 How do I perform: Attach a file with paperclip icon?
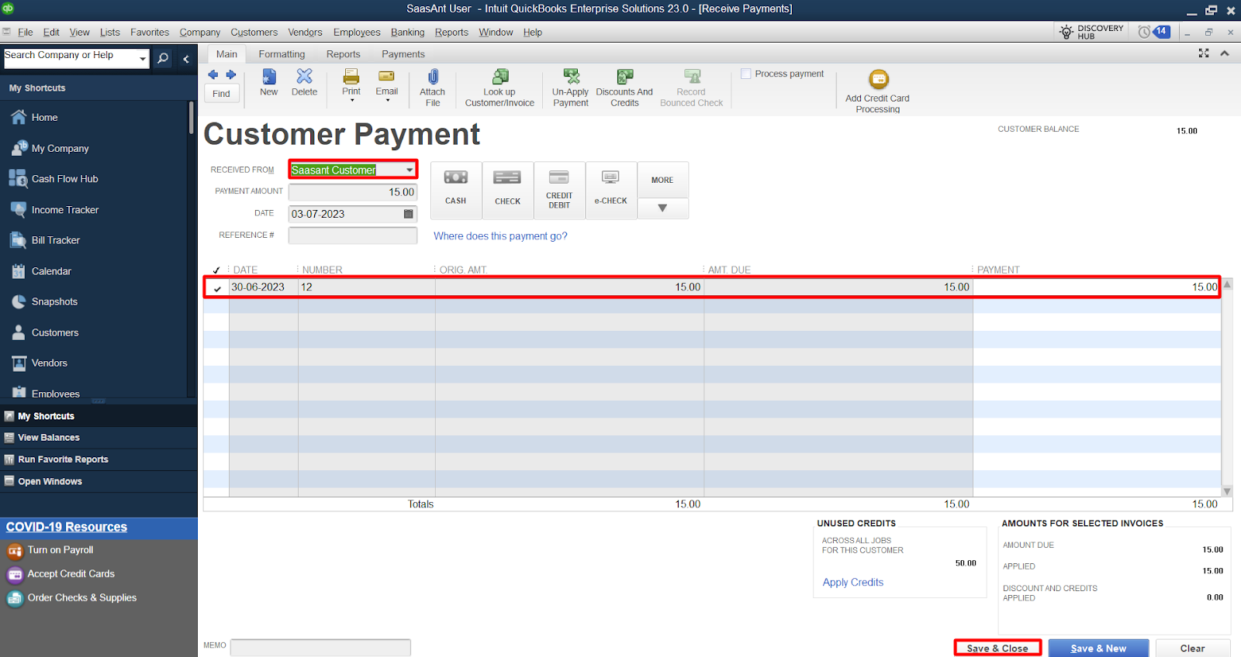[433, 77]
